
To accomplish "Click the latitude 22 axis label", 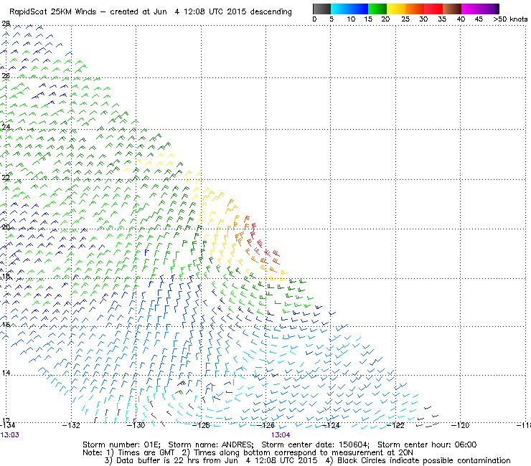I will pos(6,178).
